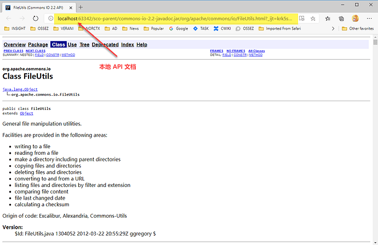Reload the page with refresh icon
Viewport: 378px width, 245px height.
click(x=36, y=18)
